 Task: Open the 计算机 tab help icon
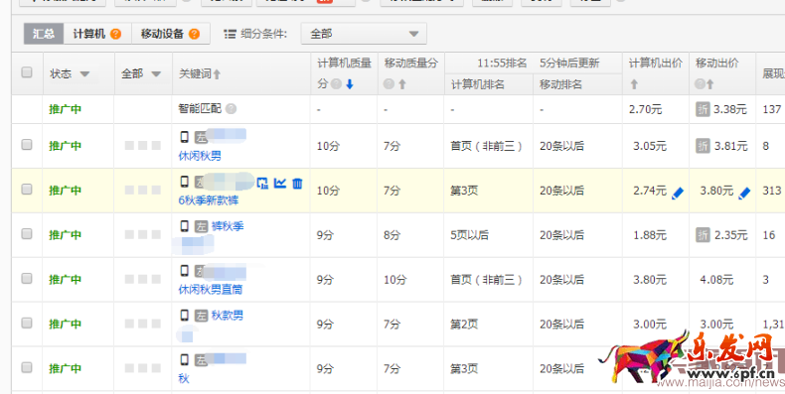[115, 34]
